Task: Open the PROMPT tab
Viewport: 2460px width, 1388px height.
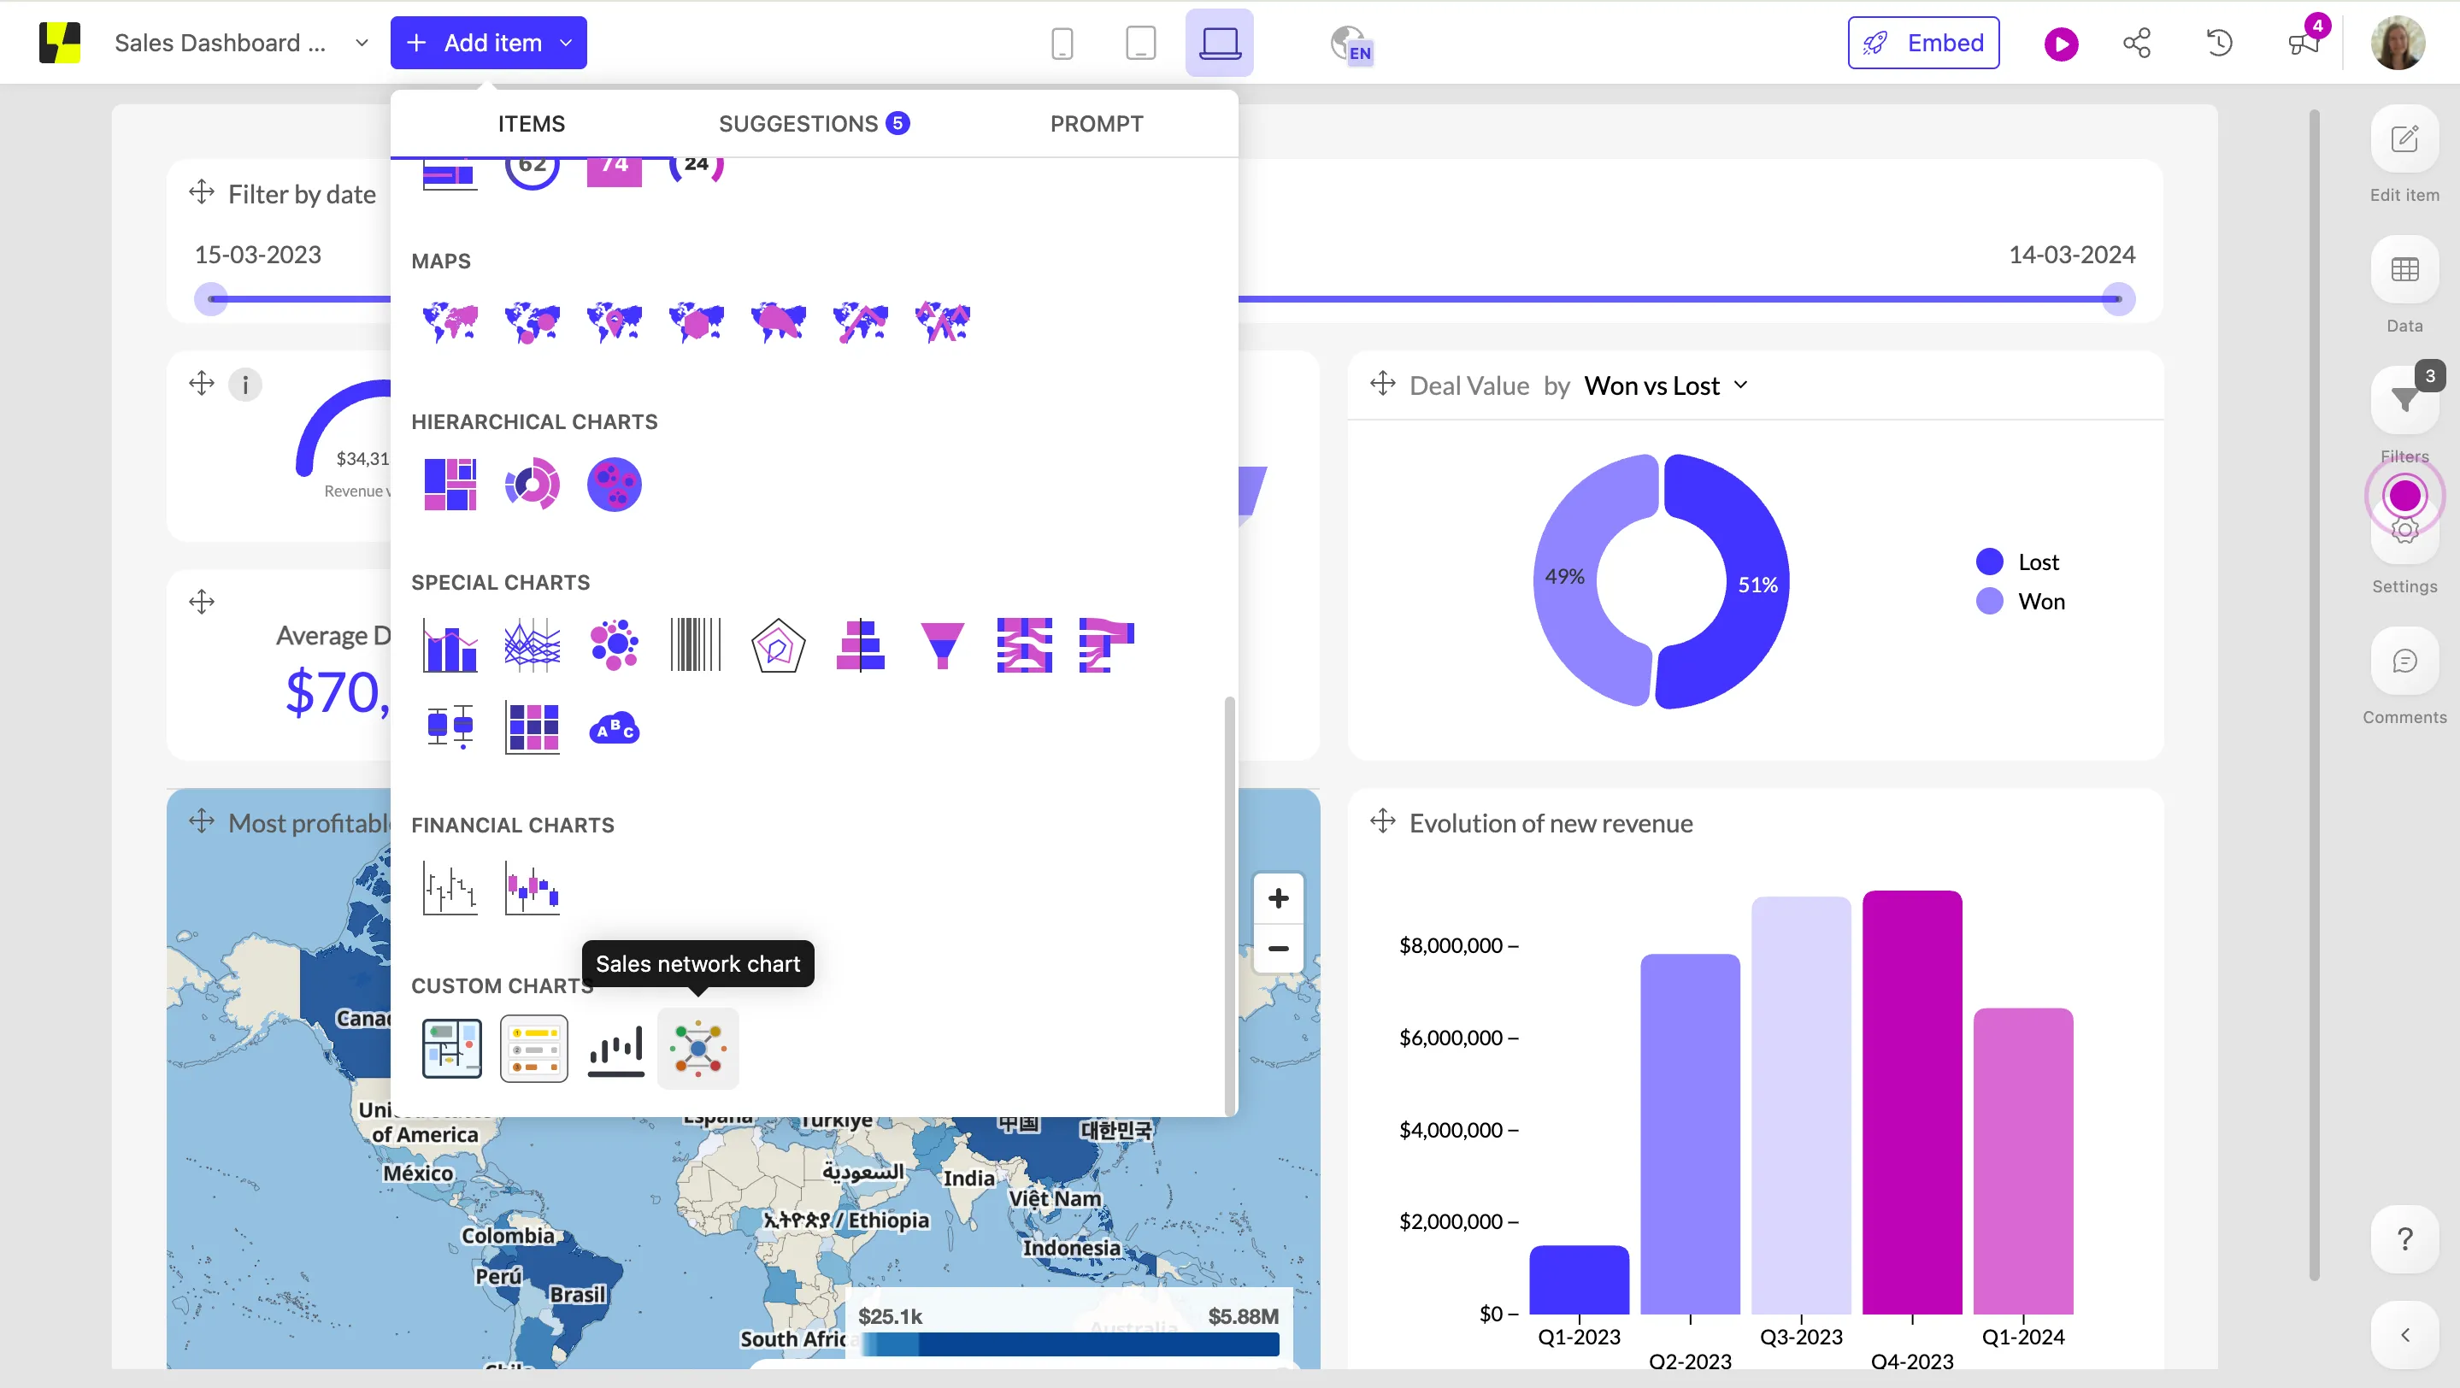Action: [x=1097, y=123]
